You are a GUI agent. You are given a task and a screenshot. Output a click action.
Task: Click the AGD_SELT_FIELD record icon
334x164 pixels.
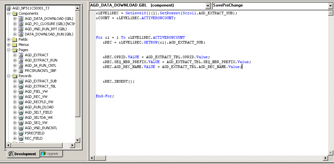pyautogui.click(x=21, y=112)
